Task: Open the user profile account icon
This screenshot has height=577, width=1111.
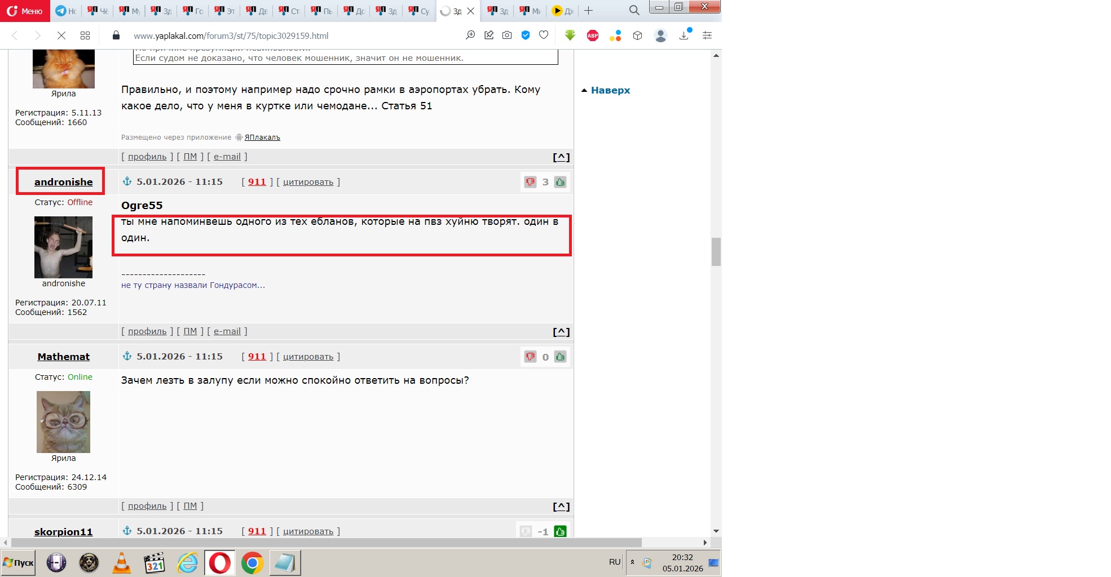Action: click(x=660, y=35)
